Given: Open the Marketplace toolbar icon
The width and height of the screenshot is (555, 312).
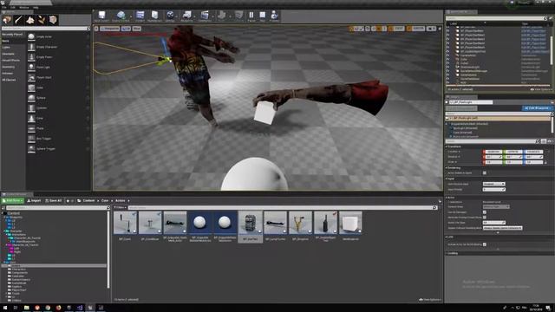Looking at the screenshot, I should (x=154, y=16).
